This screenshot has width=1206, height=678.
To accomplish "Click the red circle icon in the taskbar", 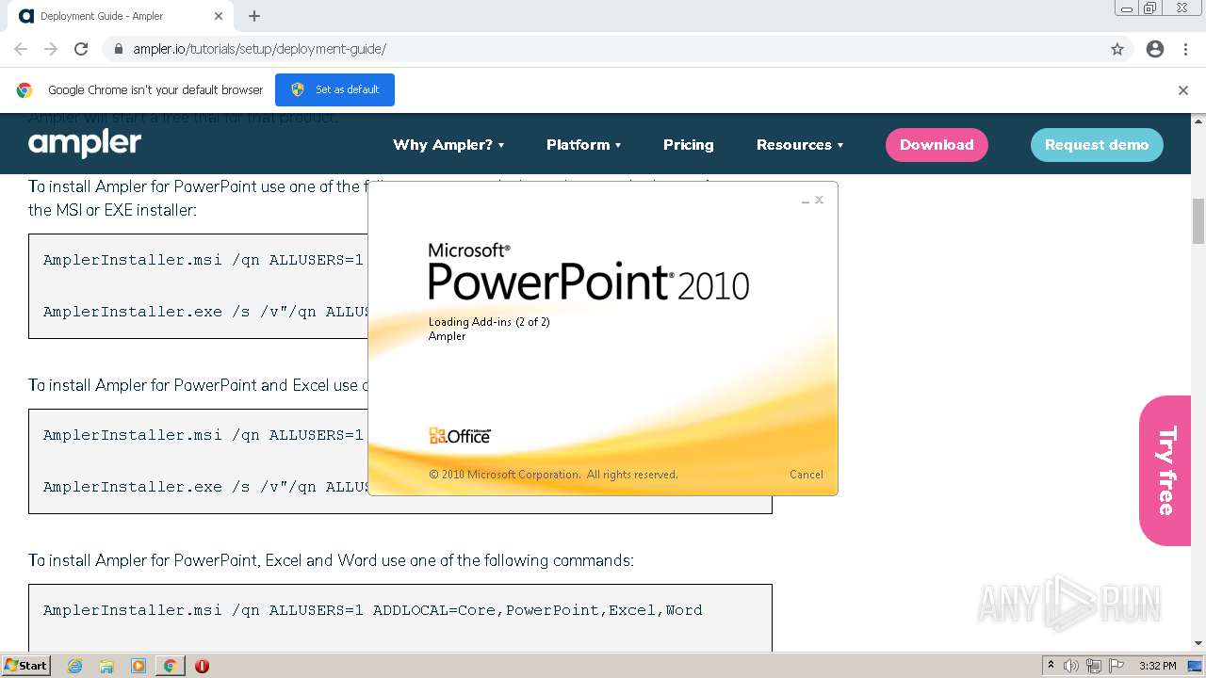I will pos(202,666).
